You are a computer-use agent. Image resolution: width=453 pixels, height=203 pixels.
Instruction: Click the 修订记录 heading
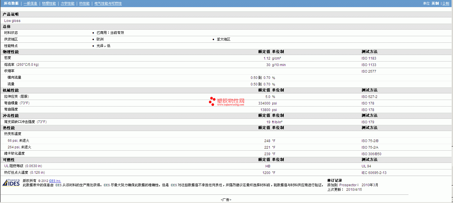point(335,181)
